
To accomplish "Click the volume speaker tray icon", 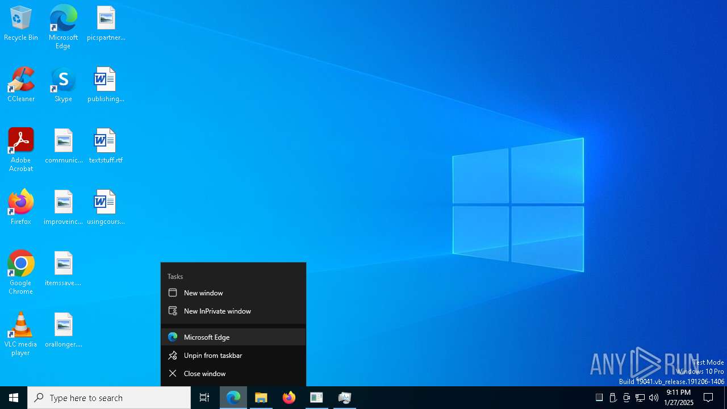I will (x=654, y=398).
